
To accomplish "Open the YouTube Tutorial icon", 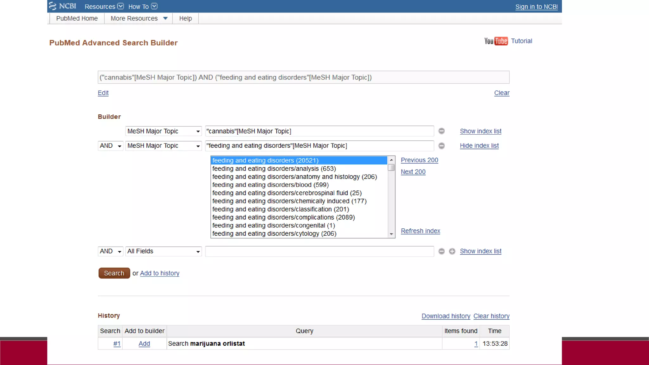I will pyautogui.click(x=496, y=41).
